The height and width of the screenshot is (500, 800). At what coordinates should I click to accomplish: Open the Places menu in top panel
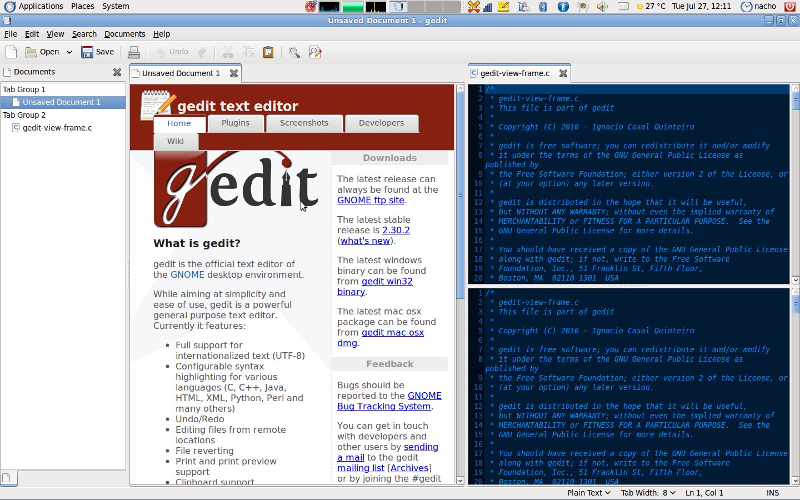[x=82, y=6]
